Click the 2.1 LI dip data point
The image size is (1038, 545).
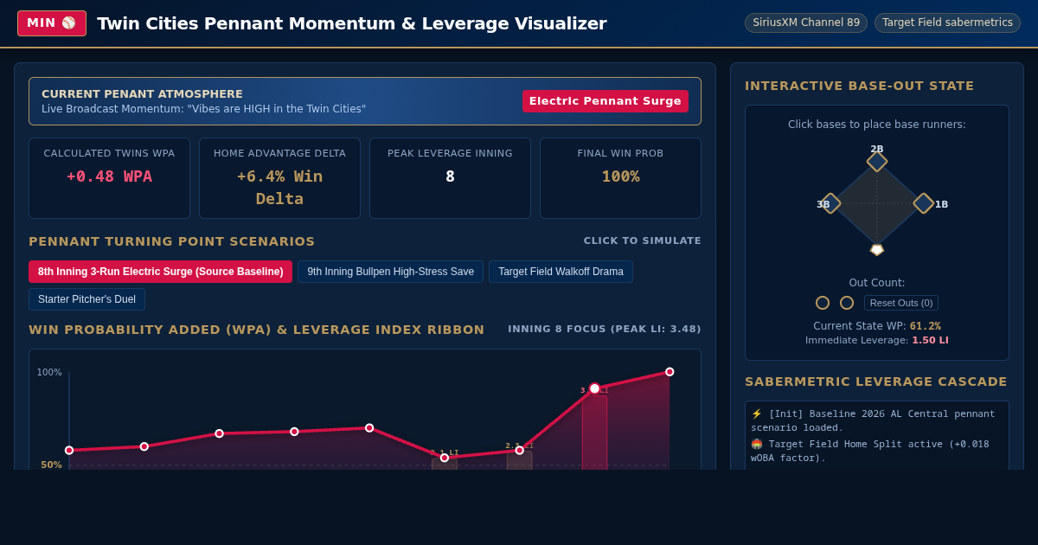click(445, 458)
